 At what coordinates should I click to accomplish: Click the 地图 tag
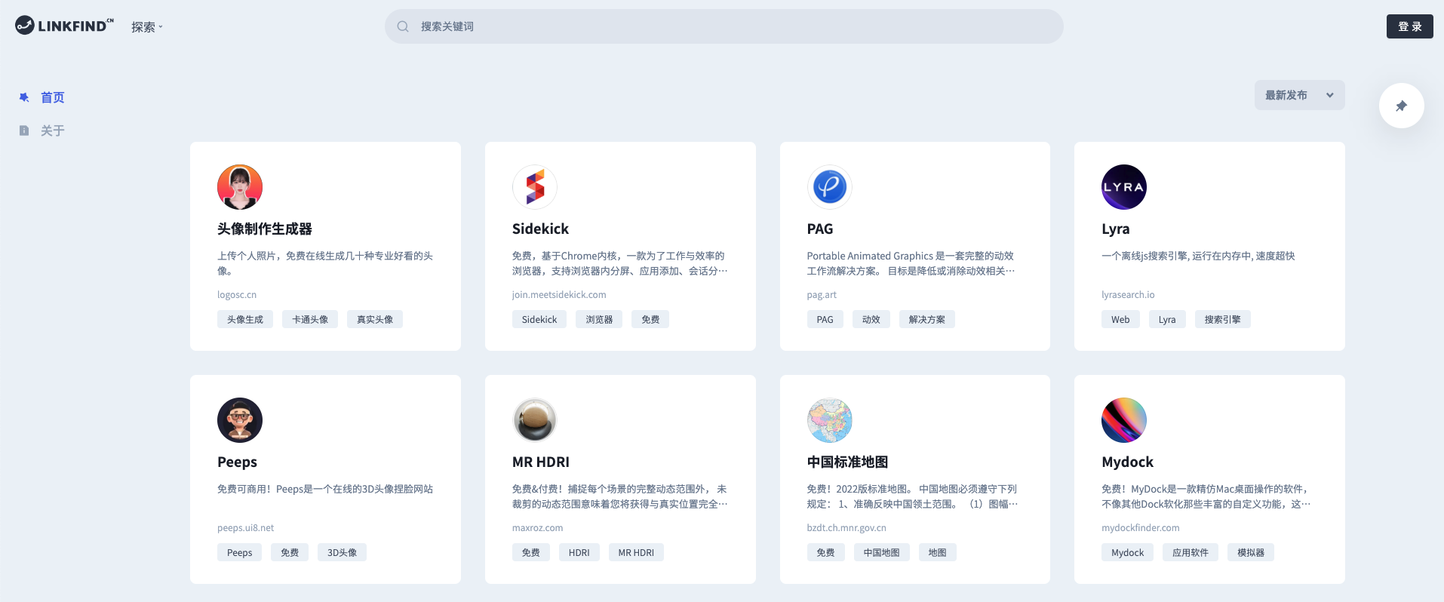point(938,552)
